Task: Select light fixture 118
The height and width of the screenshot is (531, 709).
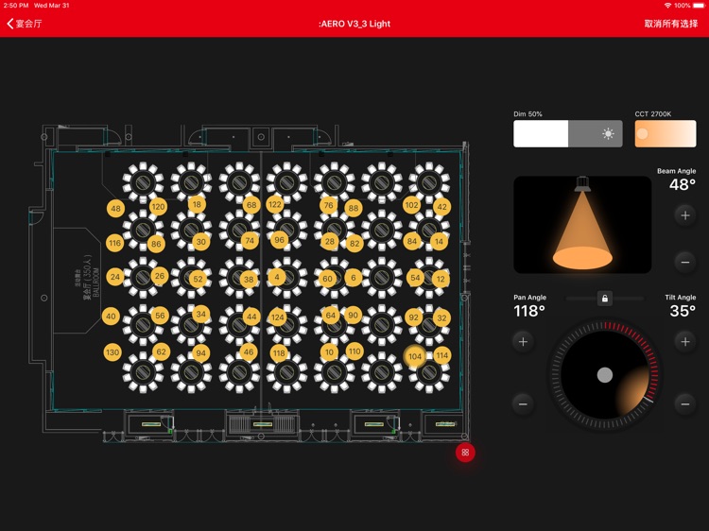Action: (x=280, y=353)
